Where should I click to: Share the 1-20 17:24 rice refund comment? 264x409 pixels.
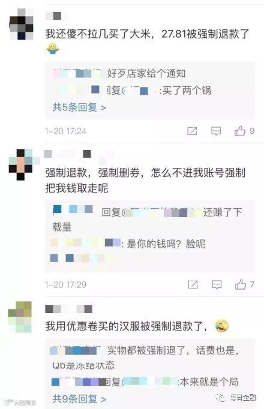click(192, 131)
